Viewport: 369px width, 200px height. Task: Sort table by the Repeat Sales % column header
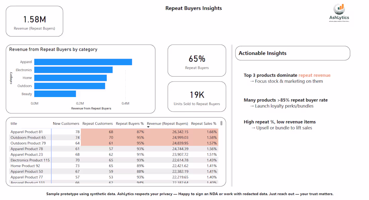point(203,123)
